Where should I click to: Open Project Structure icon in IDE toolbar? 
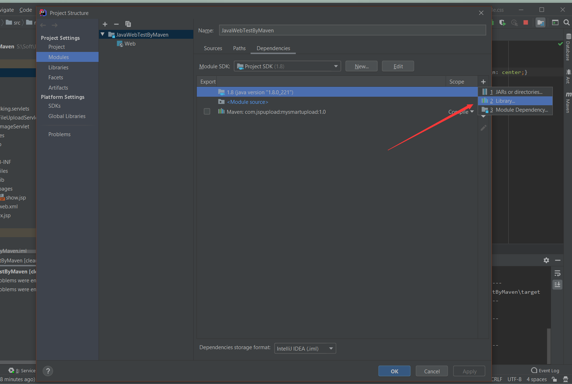[541, 22]
